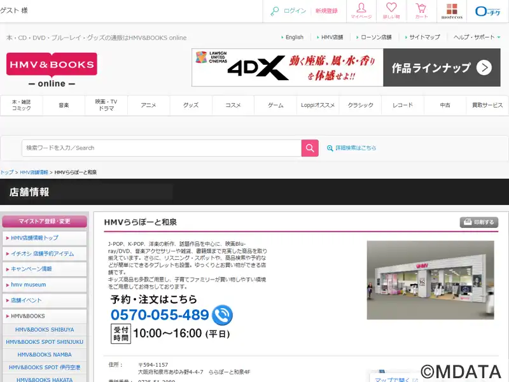Click the search keyword input field
This screenshot has width=509, height=382.
pyautogui.click(x=162, y=148)
